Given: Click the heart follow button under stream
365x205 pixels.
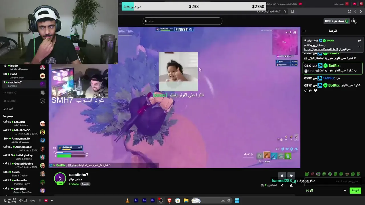Looking at the screenshot, I should pos(291,176).
